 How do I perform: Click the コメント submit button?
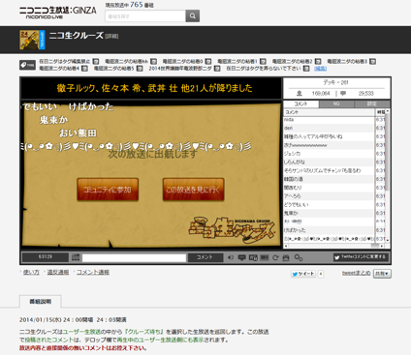click(205, 257)
